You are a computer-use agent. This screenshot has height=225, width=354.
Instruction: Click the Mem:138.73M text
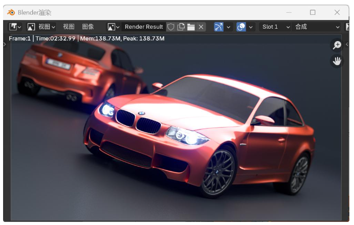coord(100,38)
